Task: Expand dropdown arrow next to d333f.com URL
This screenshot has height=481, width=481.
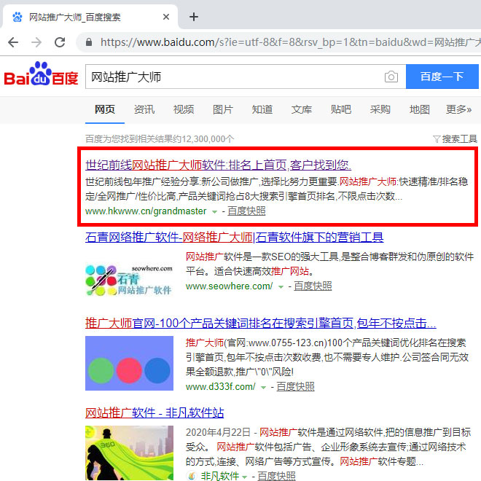Action: click(263, 387)
